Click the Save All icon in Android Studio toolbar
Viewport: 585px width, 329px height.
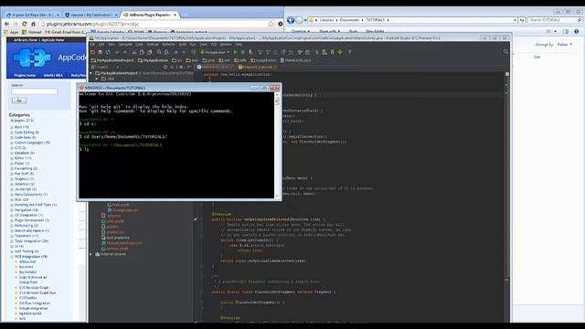point(100,52)
